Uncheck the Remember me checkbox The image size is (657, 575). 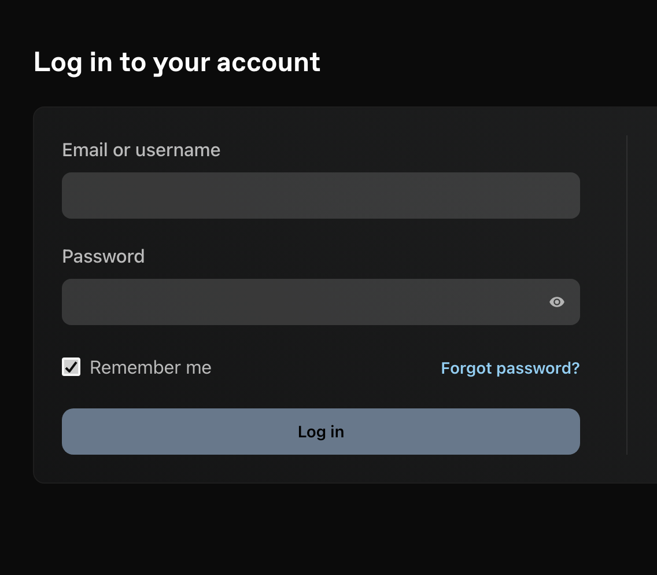[x=71, y=367]
